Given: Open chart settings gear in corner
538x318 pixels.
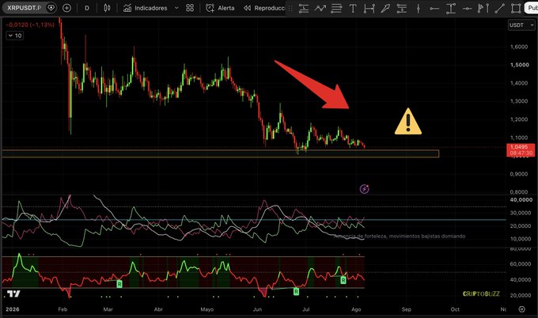Looking at the screenshot, I should [521, 309].
